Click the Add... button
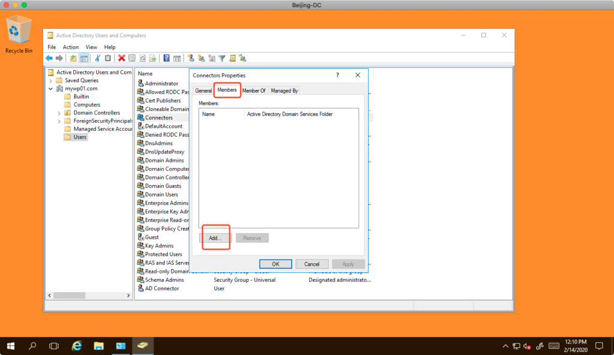 click(x=215, y=238)
